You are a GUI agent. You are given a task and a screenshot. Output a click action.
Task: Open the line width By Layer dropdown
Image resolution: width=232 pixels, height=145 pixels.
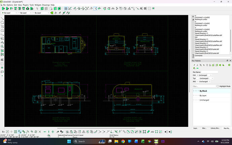25,13
